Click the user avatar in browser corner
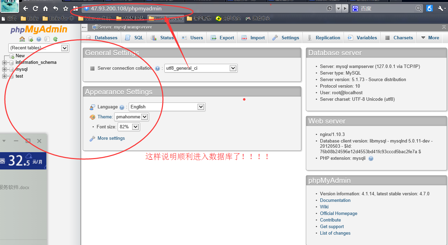The image size is (448, 245). (9, 7)
